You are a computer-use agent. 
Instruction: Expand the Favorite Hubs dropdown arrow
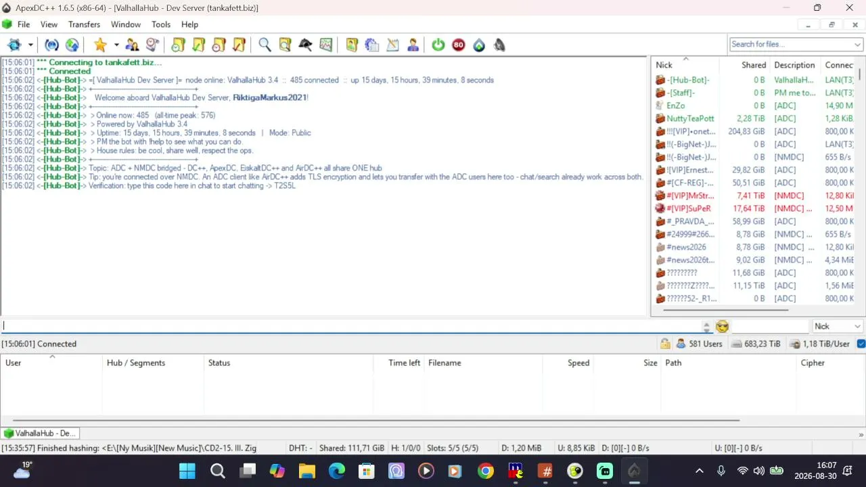click(116, 45)
